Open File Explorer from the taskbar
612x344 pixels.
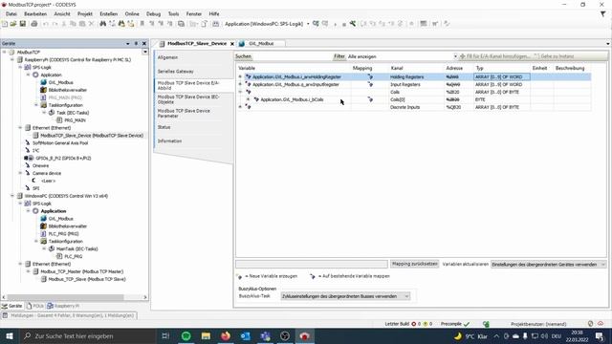[x=206, y=335]
